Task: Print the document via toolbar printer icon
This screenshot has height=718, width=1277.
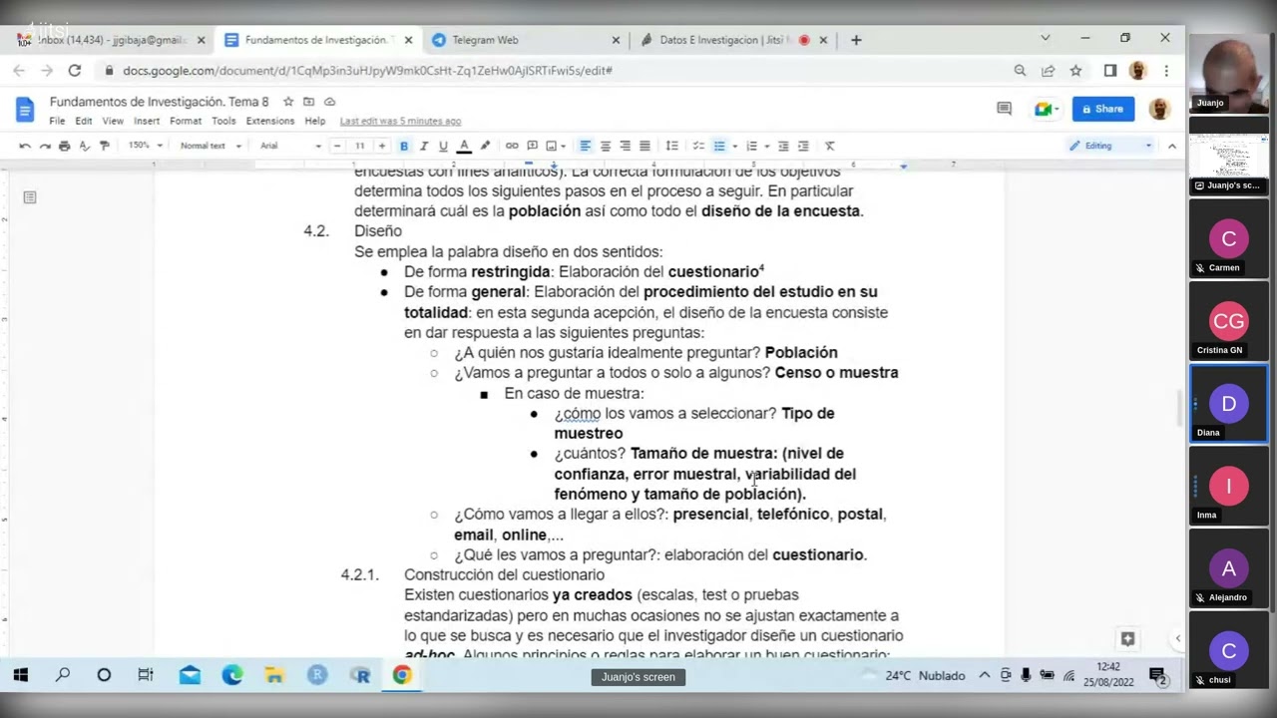Action: point(65,146)
